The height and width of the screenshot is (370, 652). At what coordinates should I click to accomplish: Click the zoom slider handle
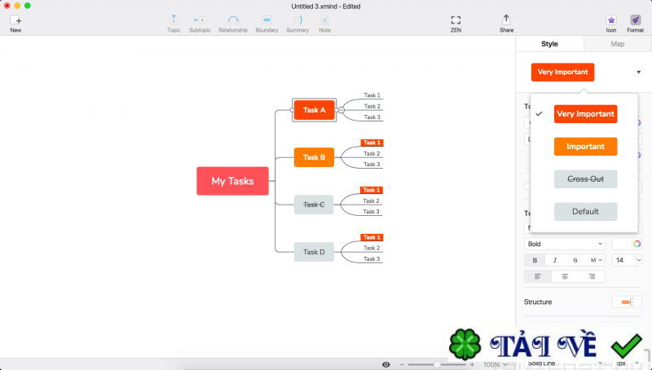pos(437,364)
